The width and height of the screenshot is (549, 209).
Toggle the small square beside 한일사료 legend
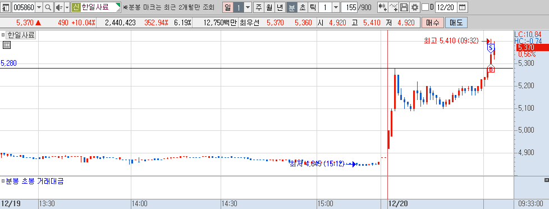click(3, 35)
